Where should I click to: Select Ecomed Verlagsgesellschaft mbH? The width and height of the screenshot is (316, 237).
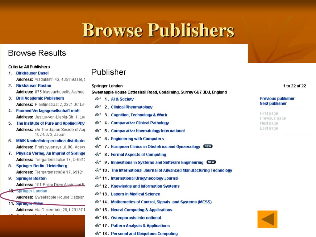[48, 111]
